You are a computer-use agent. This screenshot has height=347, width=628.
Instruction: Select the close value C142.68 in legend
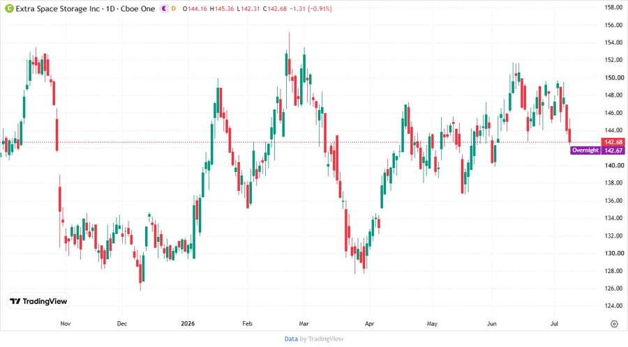tap(275, 9)
